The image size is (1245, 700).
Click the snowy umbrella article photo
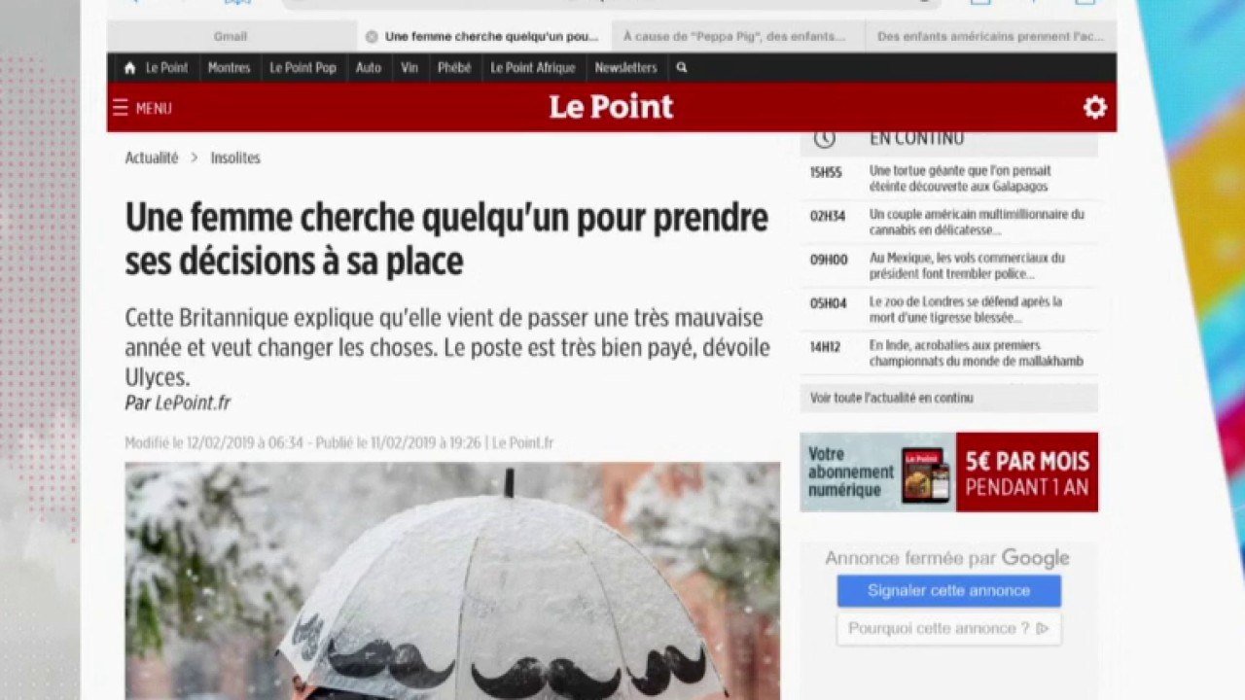452,580
